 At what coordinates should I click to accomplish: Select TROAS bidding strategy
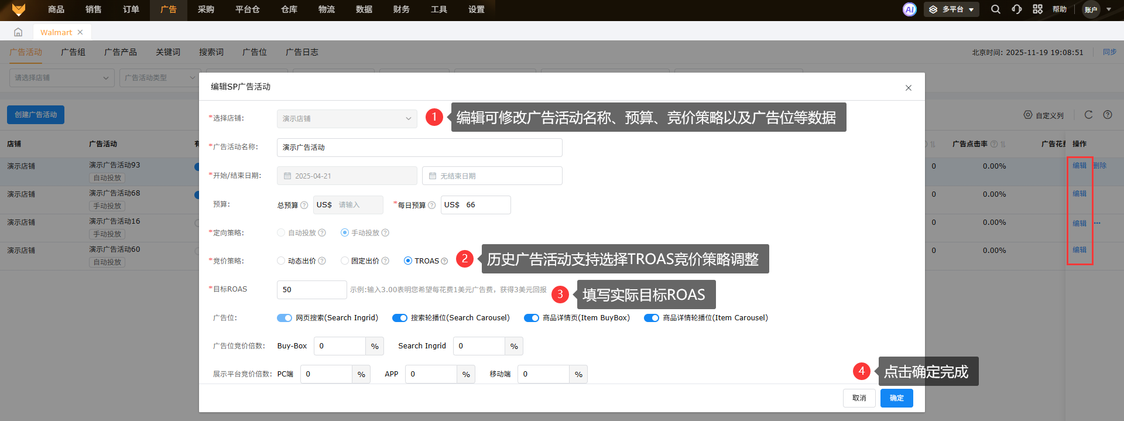coord(408,261)
